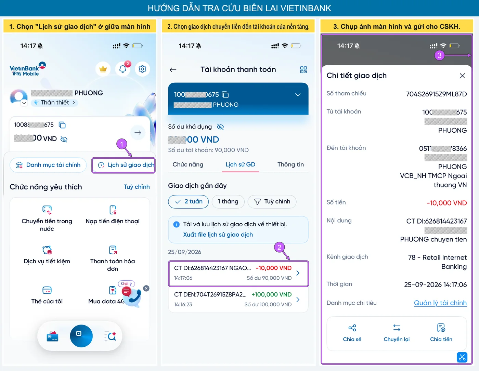This screenshot has height=371, width=479.
Task: Switch to the Thông tin tab
Action: coord(290,164)
